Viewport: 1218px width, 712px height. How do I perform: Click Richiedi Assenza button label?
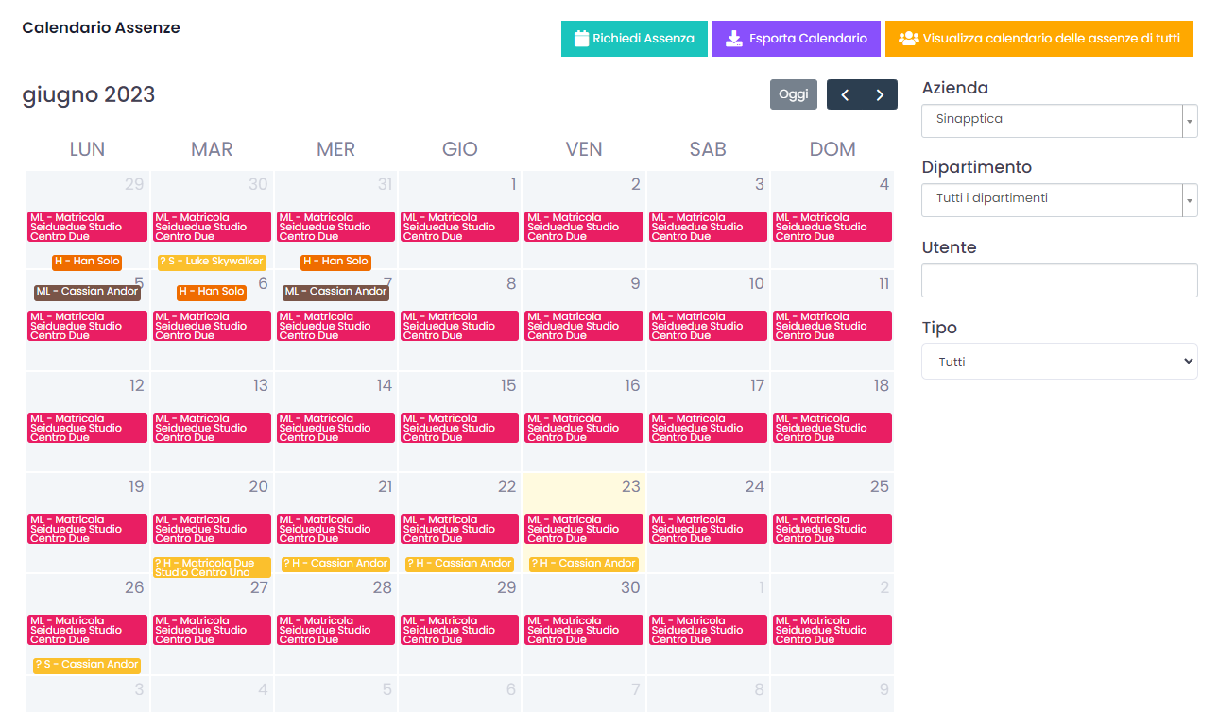[x=643, y=39]
